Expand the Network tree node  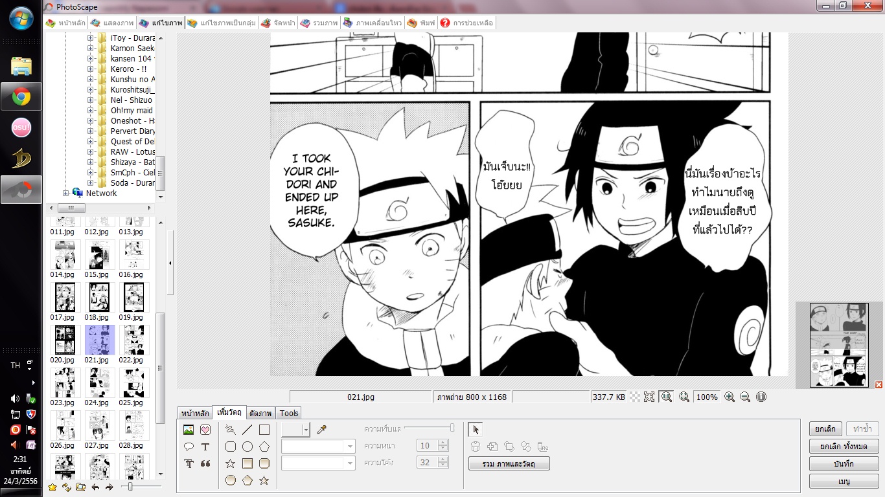65,193
